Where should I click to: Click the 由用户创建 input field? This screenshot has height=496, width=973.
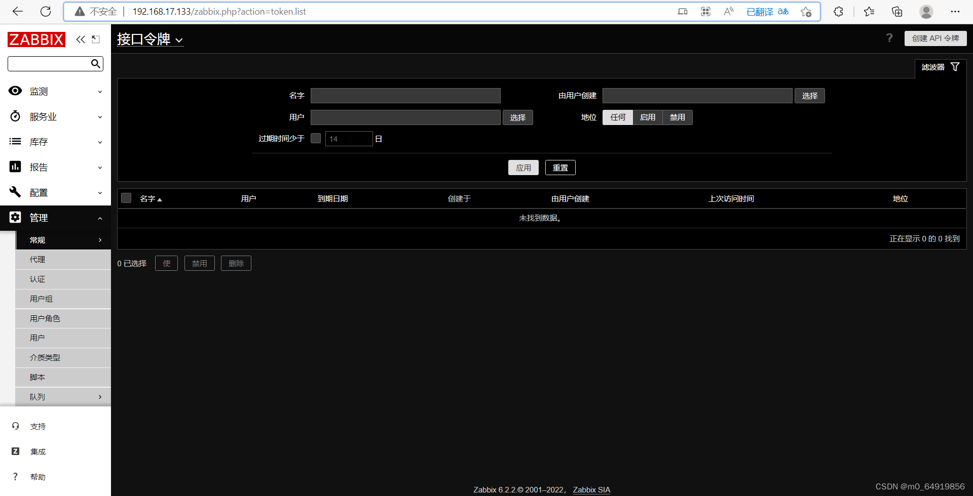697,96
